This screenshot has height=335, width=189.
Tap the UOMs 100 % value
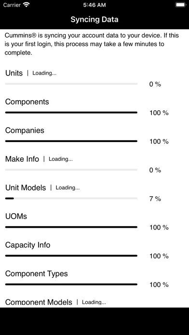click(159, 228)
